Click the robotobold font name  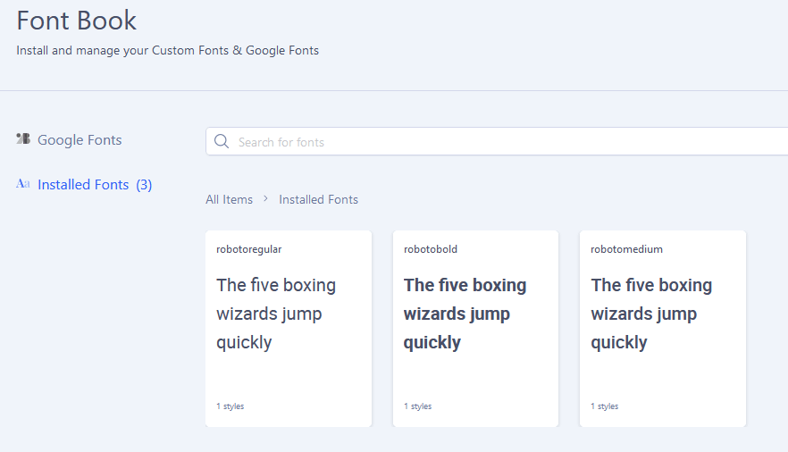coord(431,249)
